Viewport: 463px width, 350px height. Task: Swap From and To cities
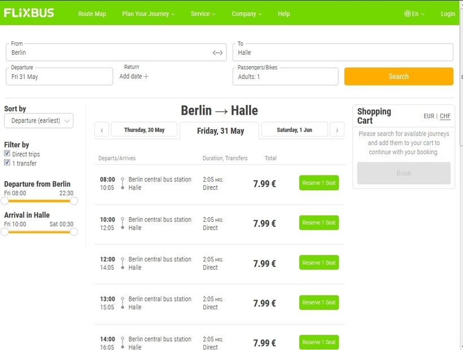click(217, 53)
